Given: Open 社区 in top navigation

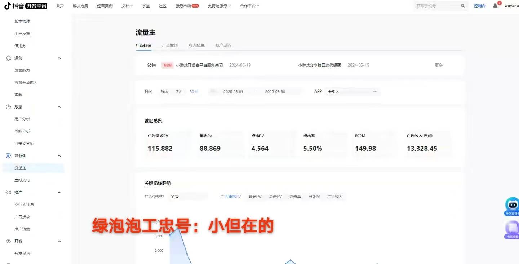Looking at the screenshot, I should [x=163, y=6].
